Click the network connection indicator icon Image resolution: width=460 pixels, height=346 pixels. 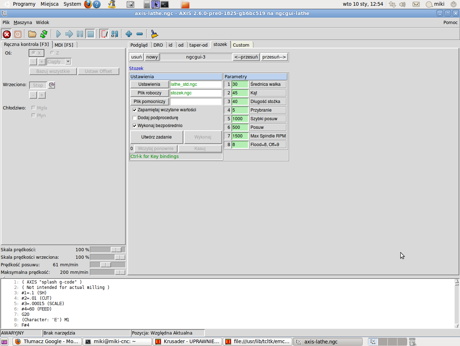392,4
